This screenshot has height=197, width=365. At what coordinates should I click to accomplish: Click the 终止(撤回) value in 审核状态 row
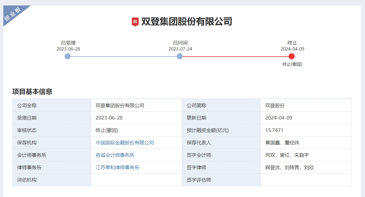pos(136,130)
